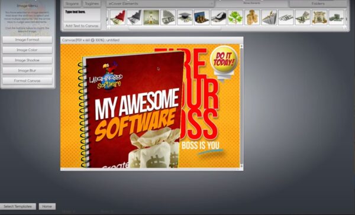Image resolution: width=355 pixels, height=215 pixels.
Task: Pick the fanned dollar bills thumbnail
Action: point(168,17)
